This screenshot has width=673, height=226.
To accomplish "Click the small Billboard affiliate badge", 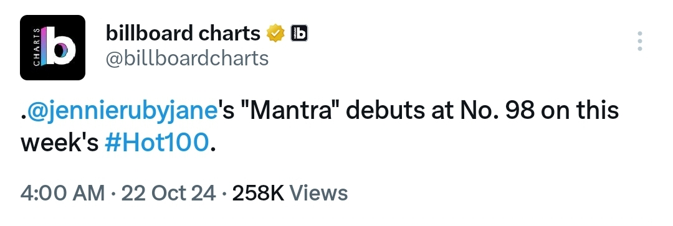I will pyautogui.click(x=299, y=33).
